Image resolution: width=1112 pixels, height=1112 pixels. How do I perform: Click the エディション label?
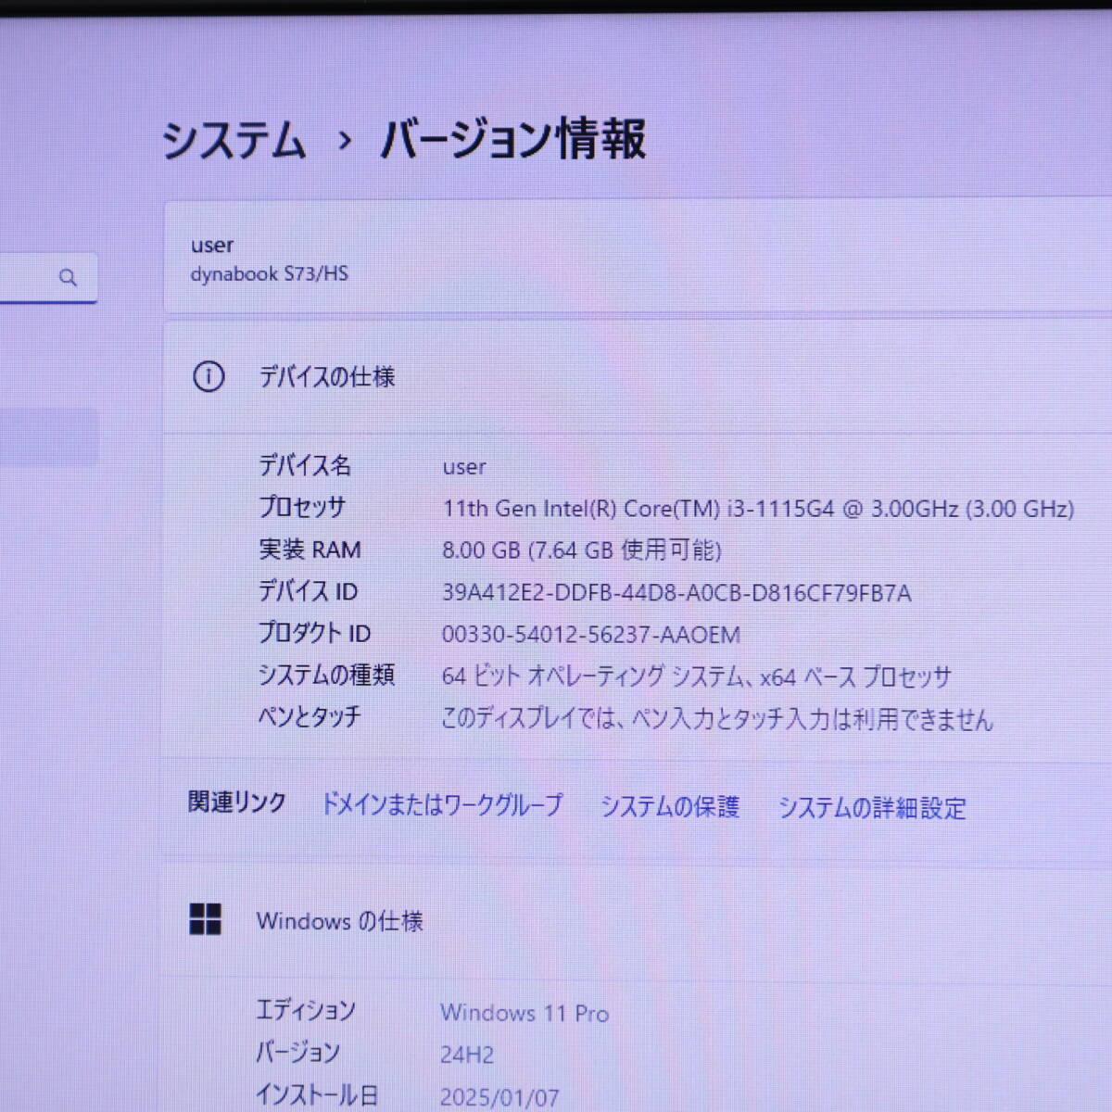pos(306,1010)
